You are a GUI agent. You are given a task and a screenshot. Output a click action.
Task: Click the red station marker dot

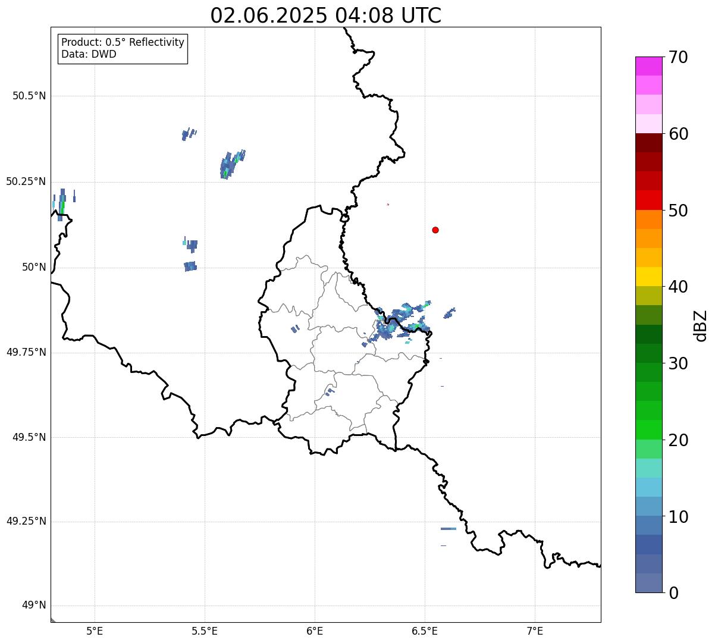tap(435, 230)
